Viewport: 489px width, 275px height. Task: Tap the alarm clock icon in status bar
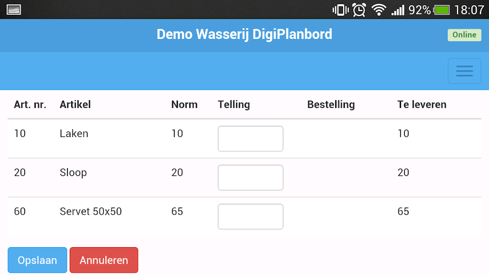click(359, 9)
